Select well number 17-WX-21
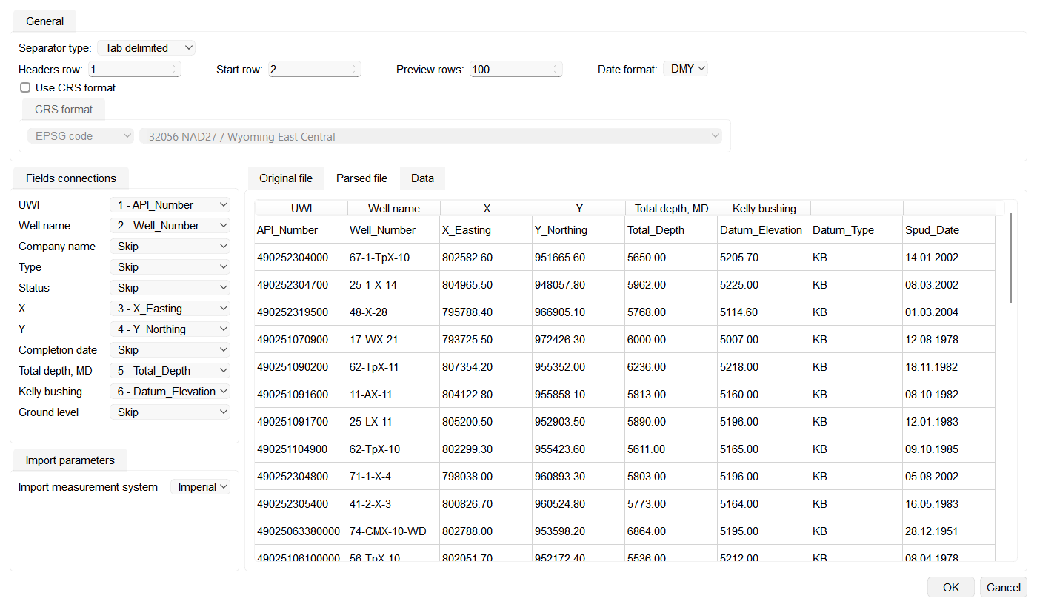 tap(393, 339)
